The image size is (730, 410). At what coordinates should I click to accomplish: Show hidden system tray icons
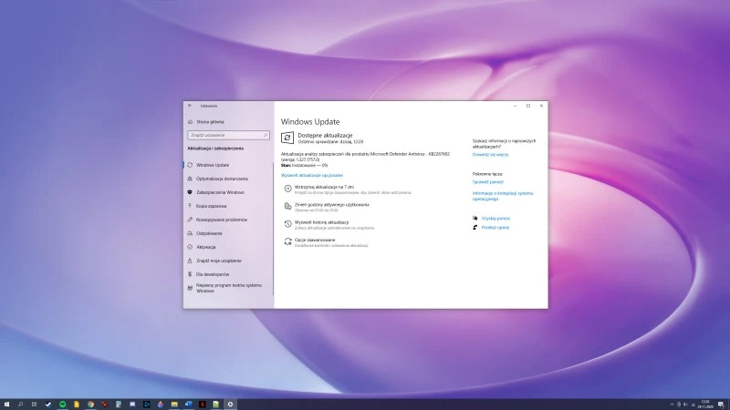click(672, 405)
